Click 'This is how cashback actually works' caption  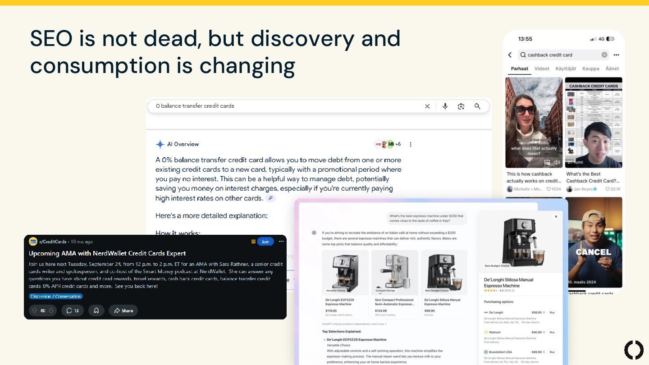[534, 178]
